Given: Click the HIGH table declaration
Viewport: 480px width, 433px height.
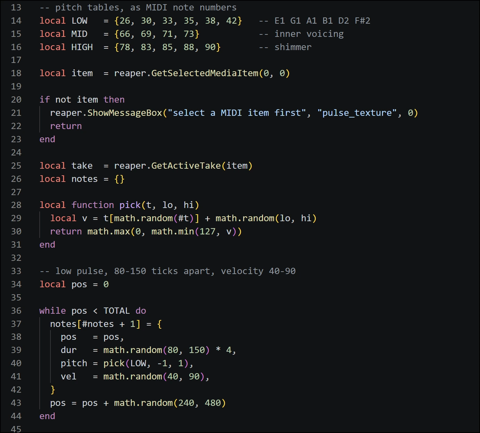Looking at the screenshot, I should click(x=82, y=47).
